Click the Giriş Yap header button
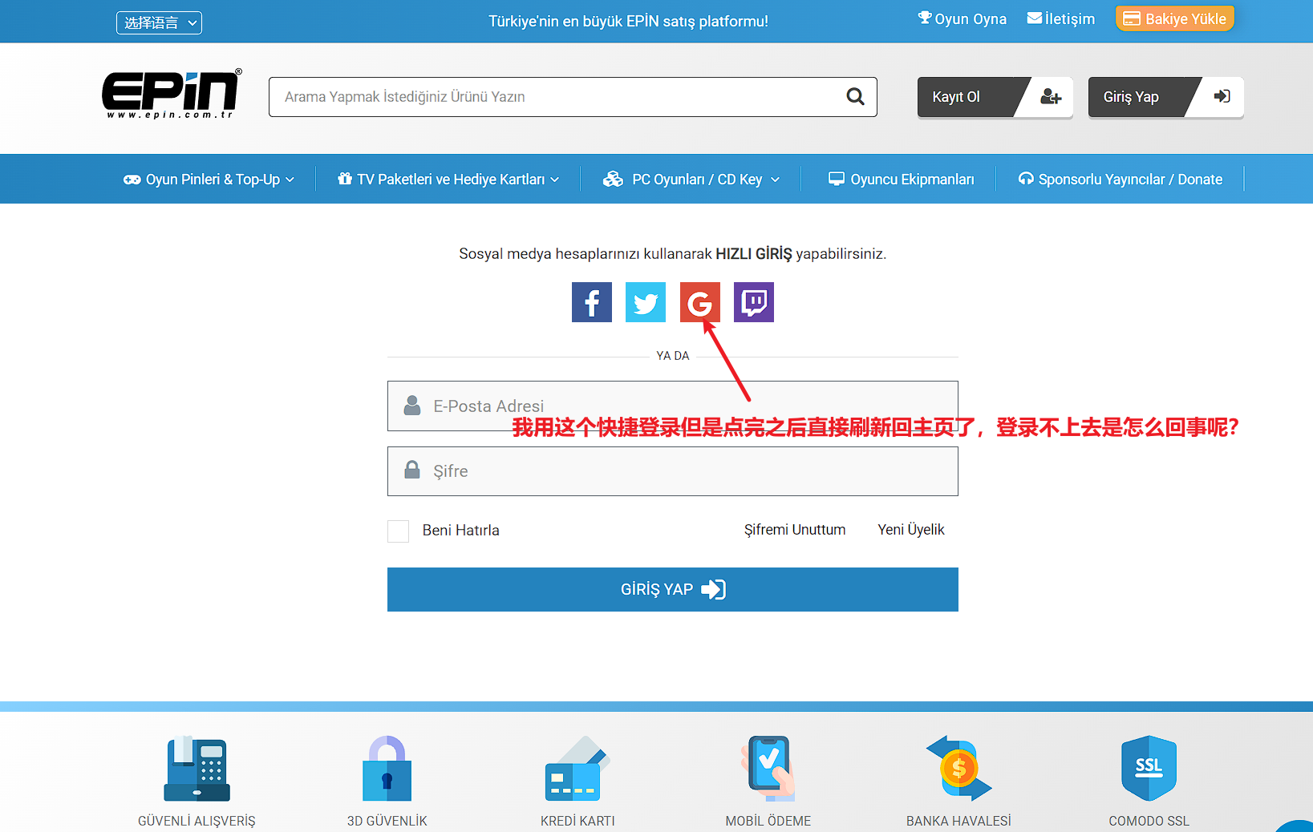Image resolution: width=1313 pixels, height=832 pixels. coord(1166,97)
